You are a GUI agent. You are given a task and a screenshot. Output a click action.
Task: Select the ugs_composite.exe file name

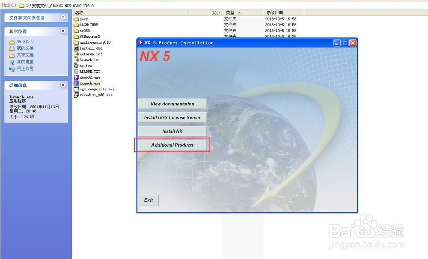point(97,89)
